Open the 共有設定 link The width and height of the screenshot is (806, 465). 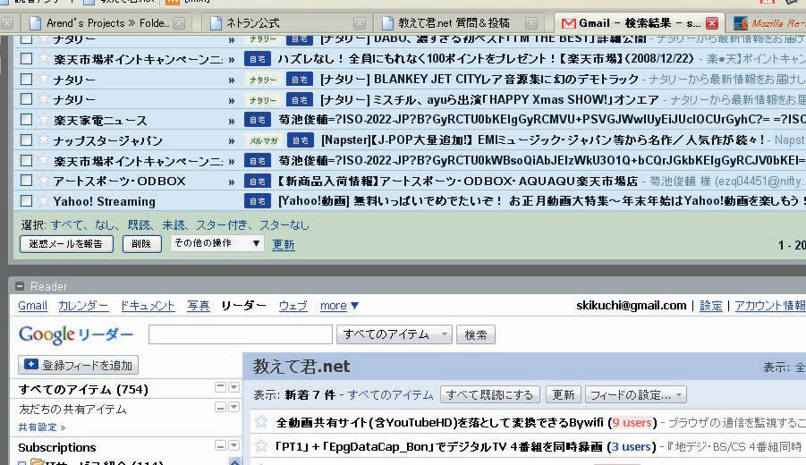point(42,427)
